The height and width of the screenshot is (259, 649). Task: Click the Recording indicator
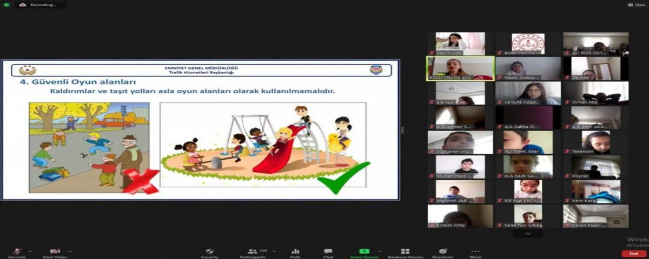[x=38, y=5]
